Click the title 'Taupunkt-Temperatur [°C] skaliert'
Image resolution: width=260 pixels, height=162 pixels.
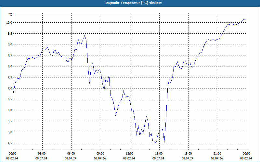point(133,3)
